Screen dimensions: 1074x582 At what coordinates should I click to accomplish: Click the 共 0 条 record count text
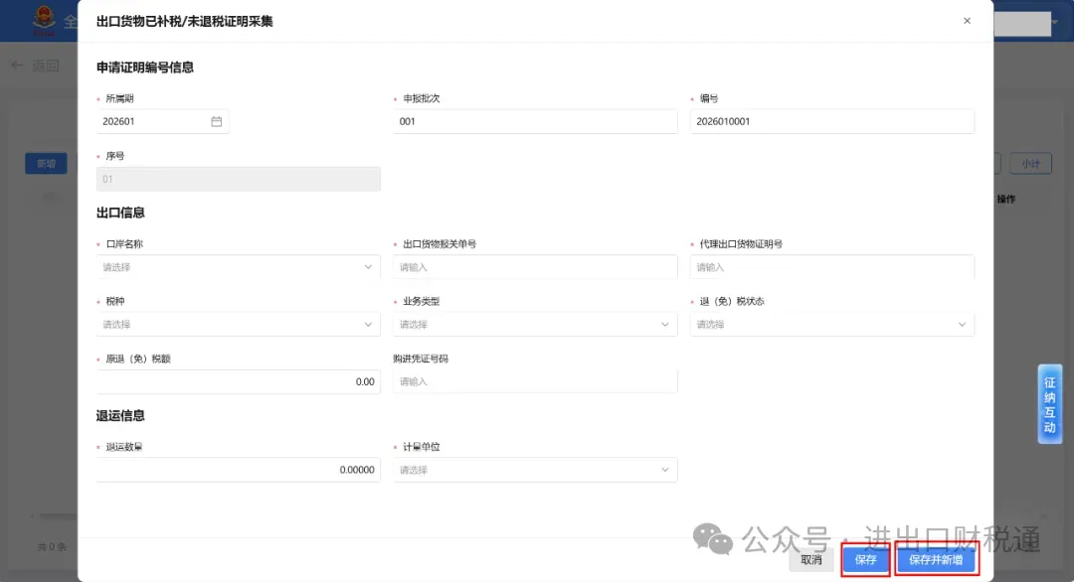click(x=52, y=546)
